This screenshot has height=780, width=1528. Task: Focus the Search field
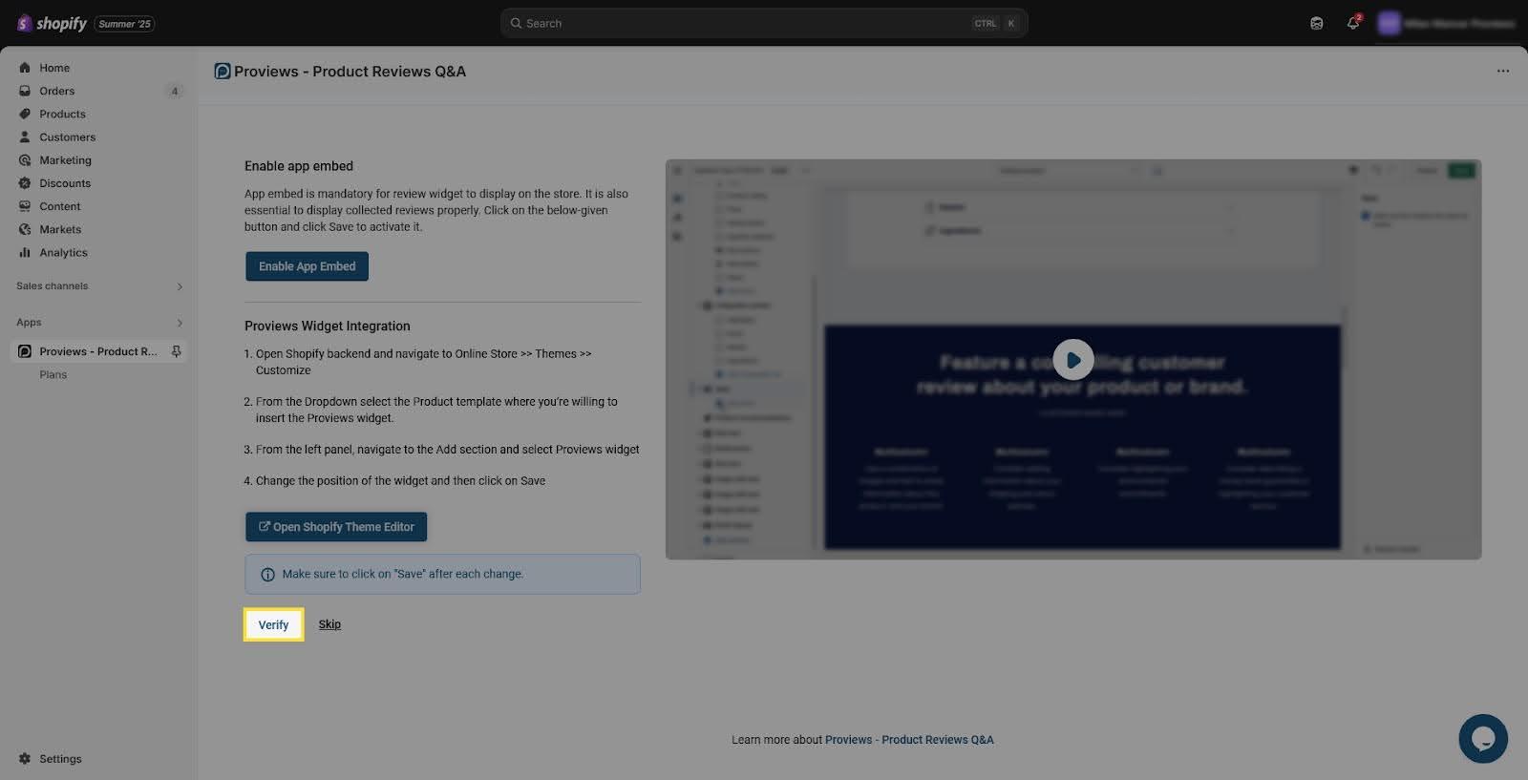click(x=745, y=23)
